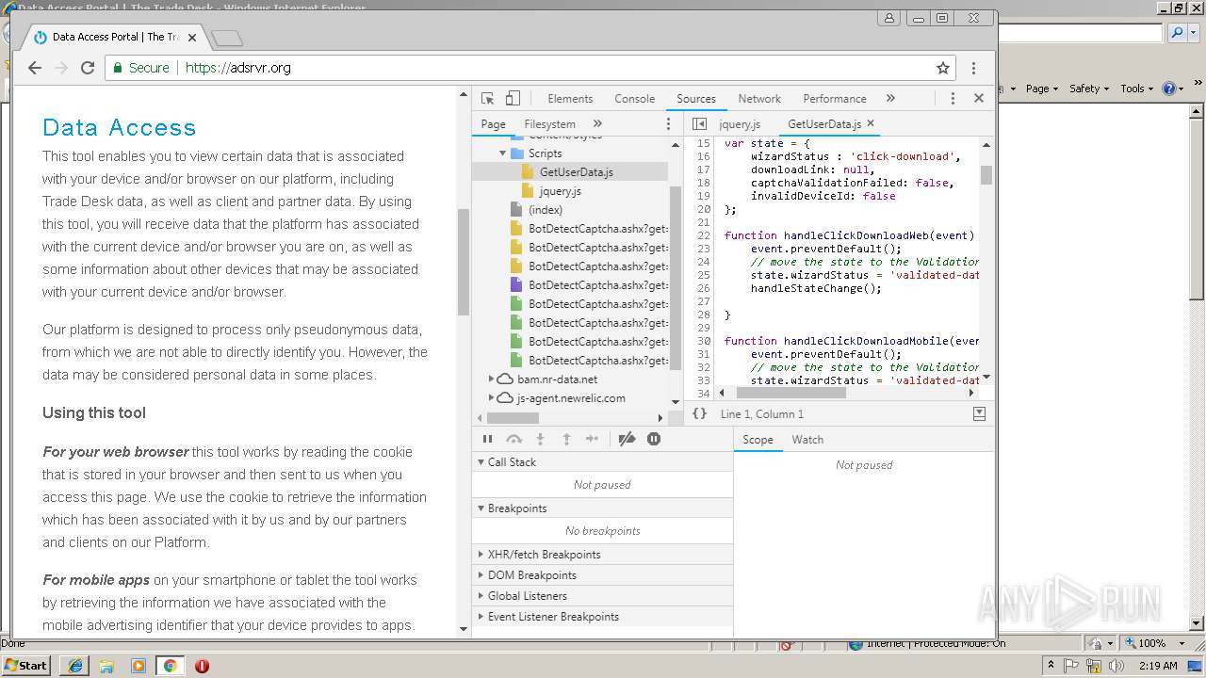
Task: Click the IE search magnifier button
Action: (1177, 33)
